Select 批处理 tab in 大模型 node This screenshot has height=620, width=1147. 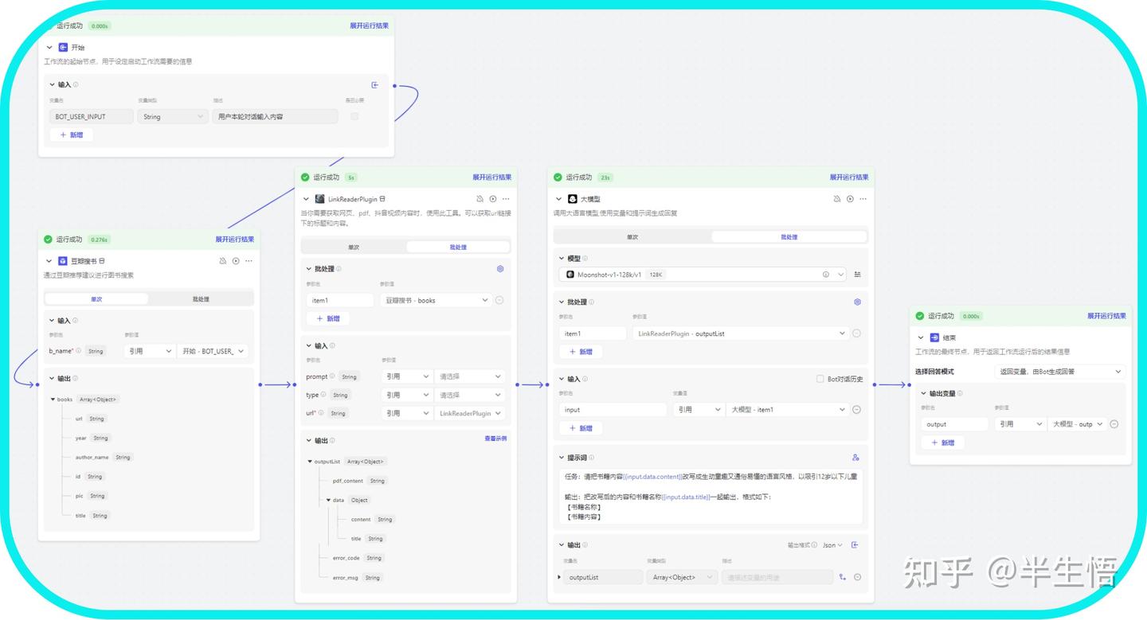pyautogui.click(x=789, y=237)
